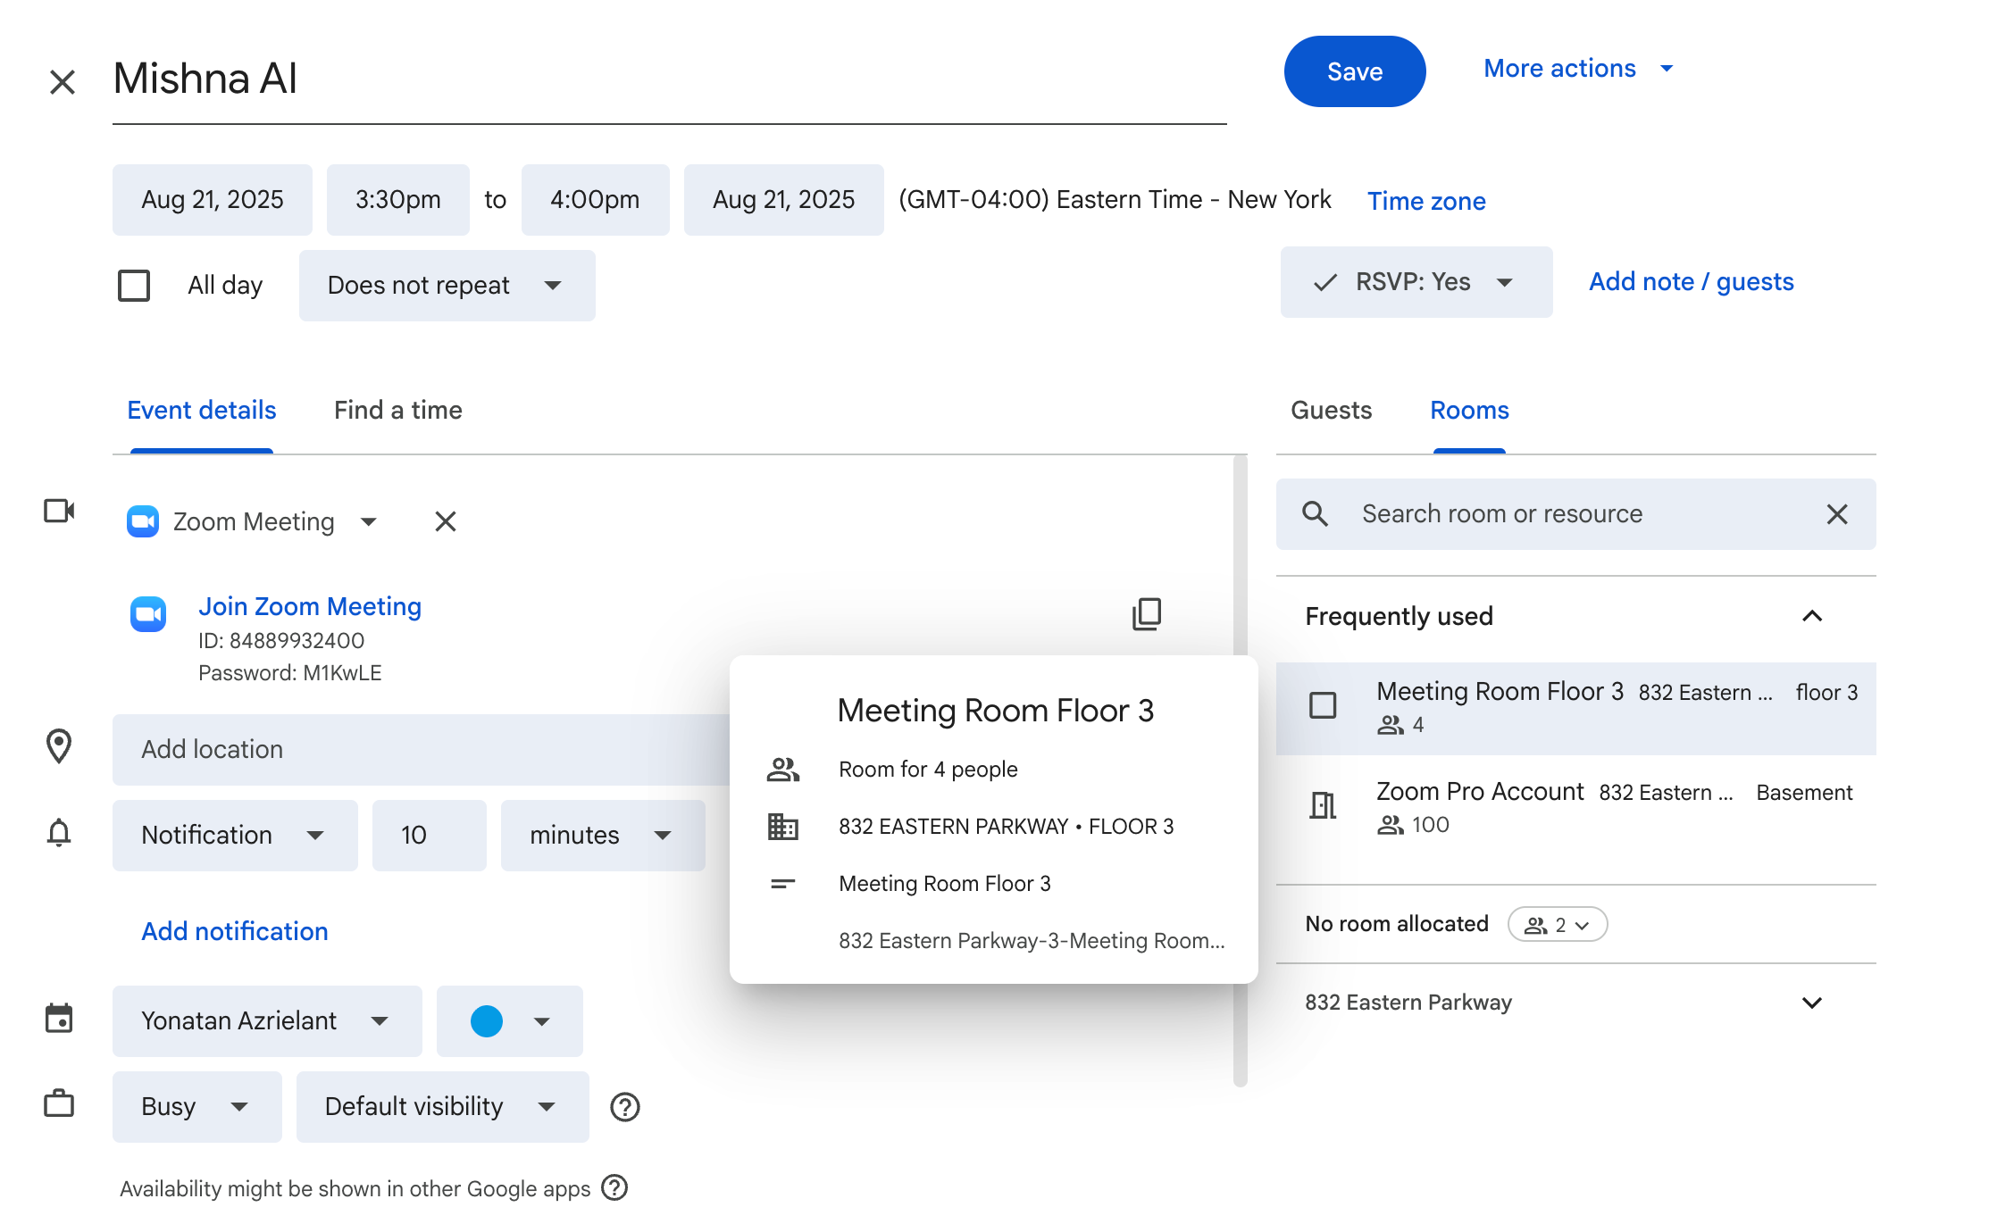
Task: Click Room for 4 people in popup
Action: [x=928, y=770]
